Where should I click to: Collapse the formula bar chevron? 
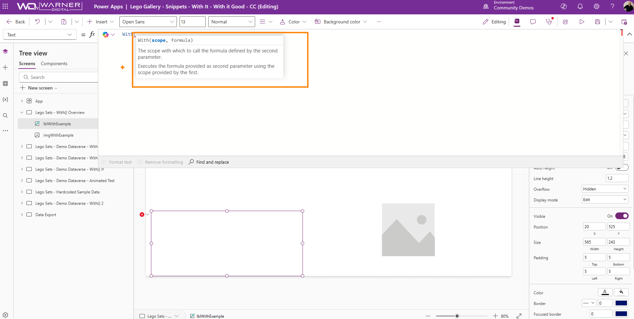tap(629, 34)
